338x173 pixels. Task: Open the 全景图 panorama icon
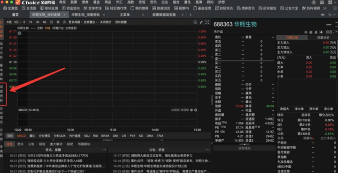click(x=5, y=8)
